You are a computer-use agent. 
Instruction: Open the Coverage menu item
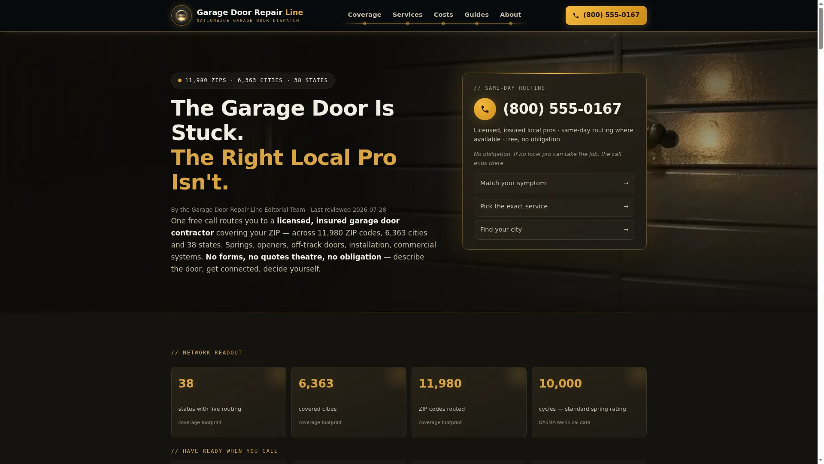click(364, 15)
